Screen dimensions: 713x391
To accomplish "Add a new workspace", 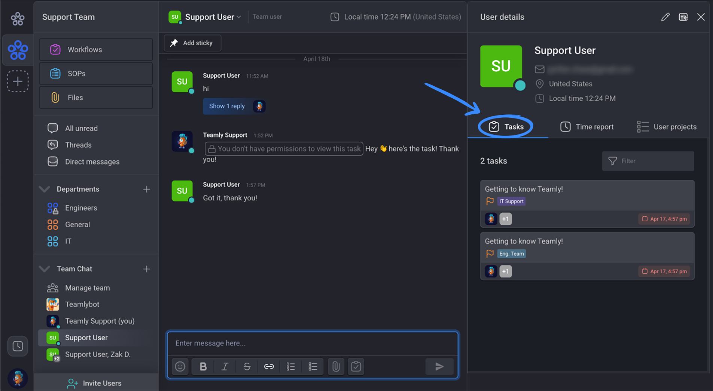I will click(18, 81).
